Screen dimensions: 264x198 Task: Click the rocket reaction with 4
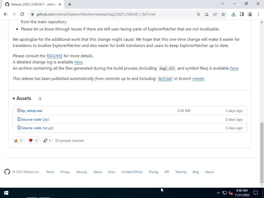click(x=47, y=141)
